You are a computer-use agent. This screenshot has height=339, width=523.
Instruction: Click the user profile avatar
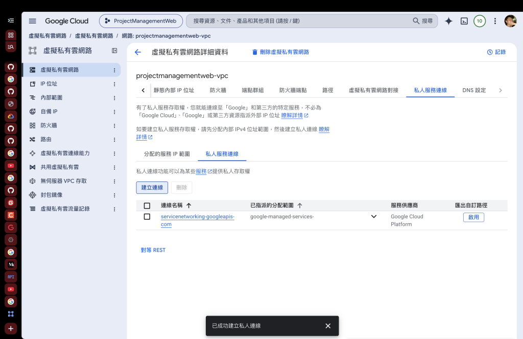click(510, 21)
